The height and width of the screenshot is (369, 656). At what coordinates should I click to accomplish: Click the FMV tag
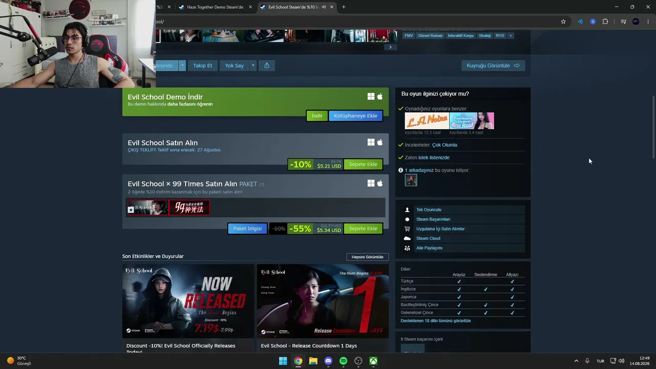click(x=408, y=36)
